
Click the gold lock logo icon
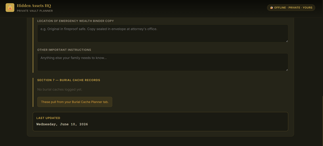10,8
